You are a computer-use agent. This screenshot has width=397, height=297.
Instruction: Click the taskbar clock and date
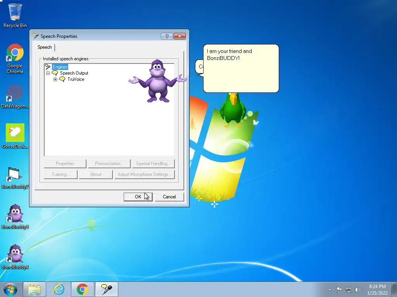377,290
